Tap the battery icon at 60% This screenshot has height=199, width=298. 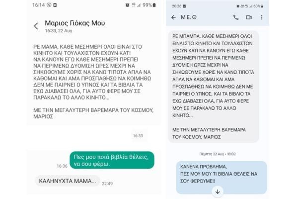click(x=262, y=6)
